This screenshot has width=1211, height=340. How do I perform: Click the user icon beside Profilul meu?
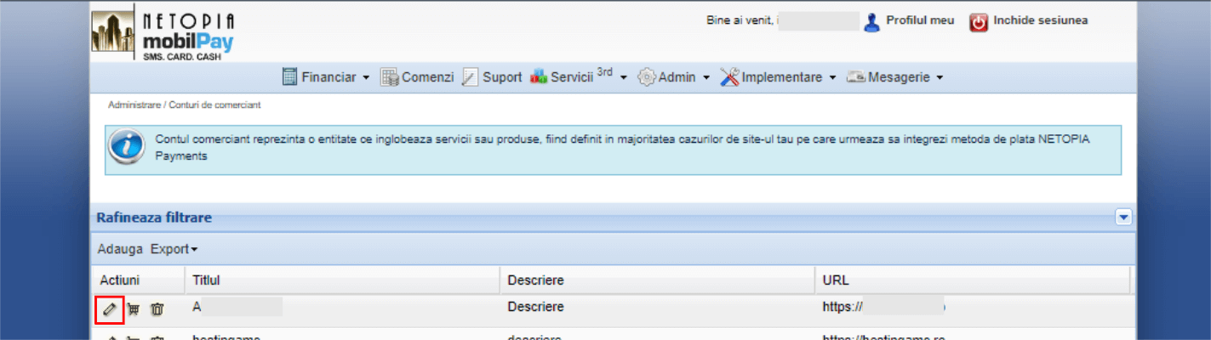coord(871,22)
